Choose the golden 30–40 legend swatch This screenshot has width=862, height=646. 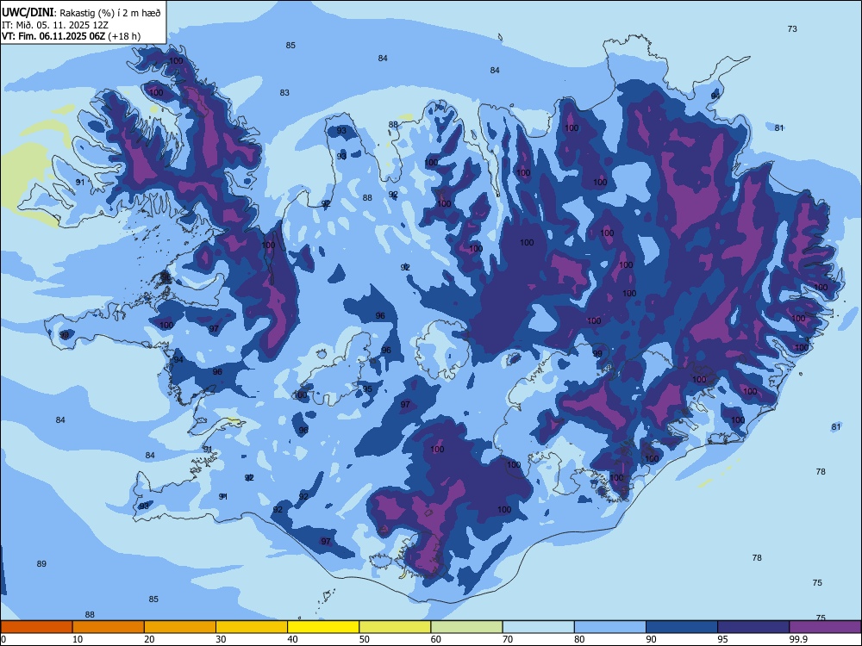[x=252, y=627]
